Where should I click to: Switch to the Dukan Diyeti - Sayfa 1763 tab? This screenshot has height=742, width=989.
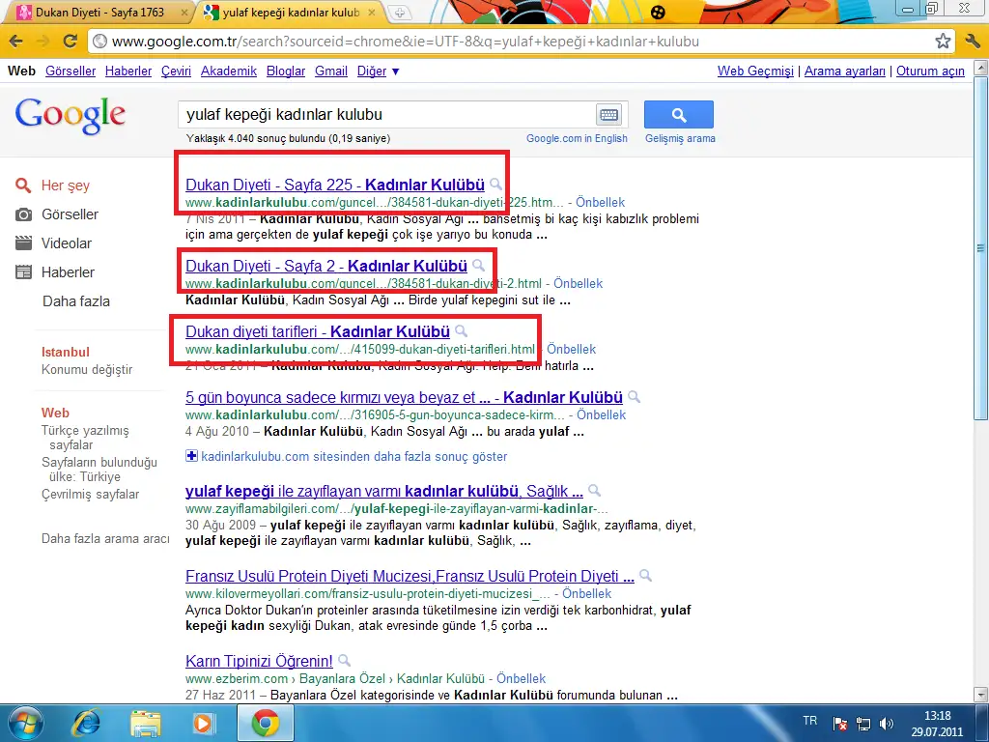99,12
